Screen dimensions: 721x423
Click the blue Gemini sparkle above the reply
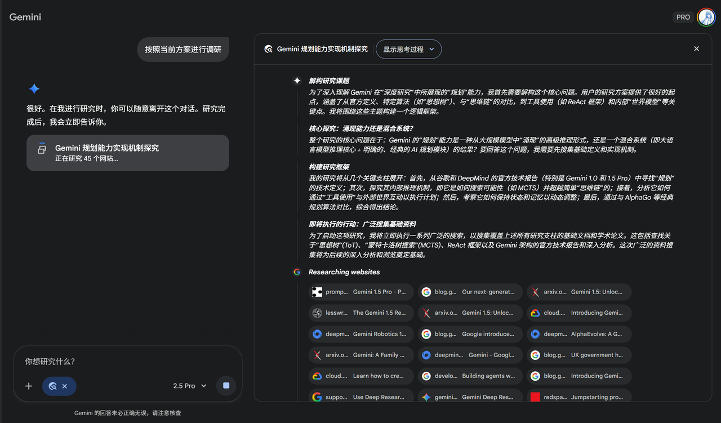point(34,89)
